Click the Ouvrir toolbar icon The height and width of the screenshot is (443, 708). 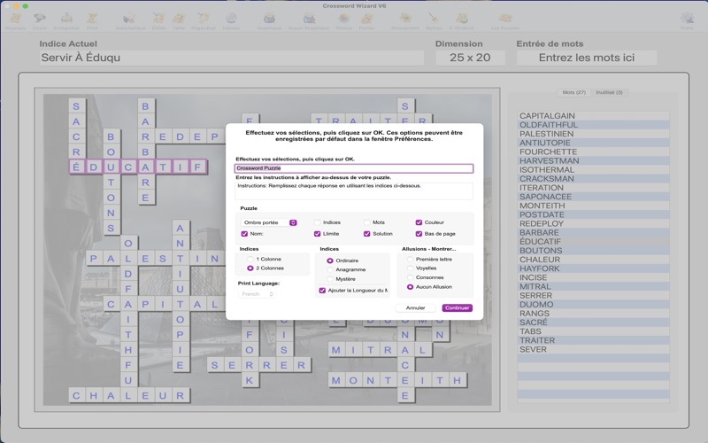tap(39, 19)
